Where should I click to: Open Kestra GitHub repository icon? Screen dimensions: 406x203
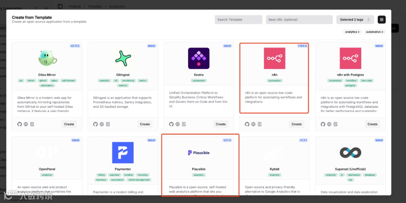[x=171, y=124]
